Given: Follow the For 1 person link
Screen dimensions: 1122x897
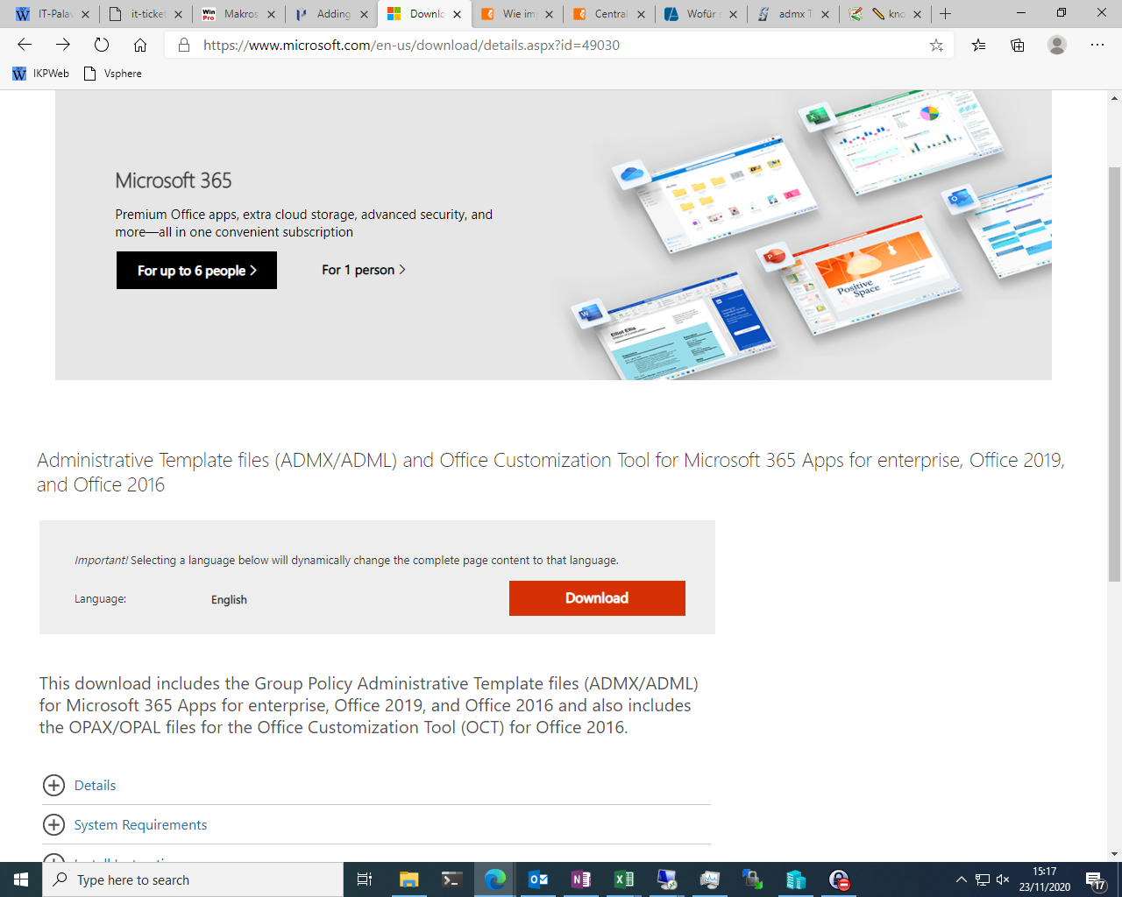Looking at the screenshot, I should pyautogui.click(x=363, y=270).
